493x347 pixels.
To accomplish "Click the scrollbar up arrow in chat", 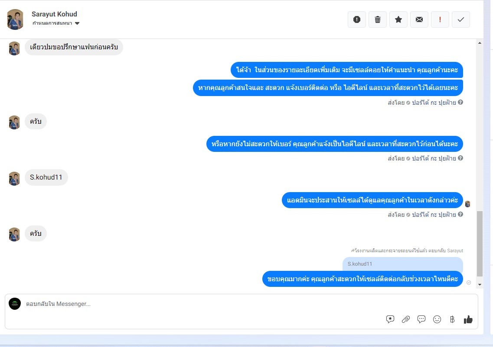I will (480, 43).
